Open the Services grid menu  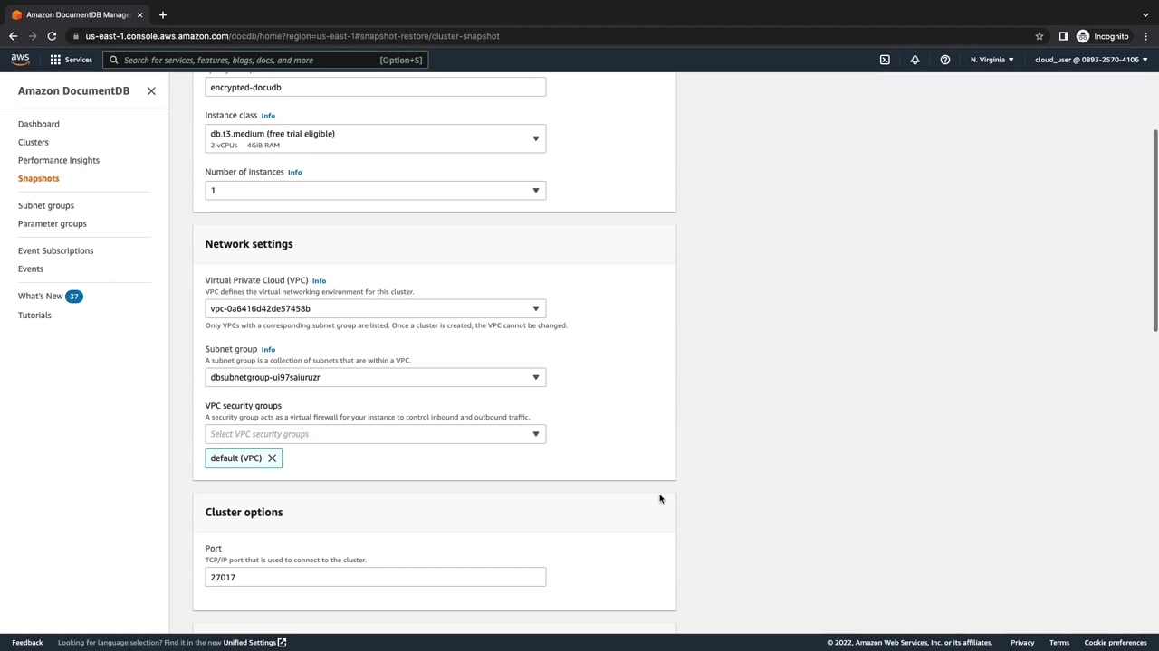pyautogui.click(x=71, y=60)
